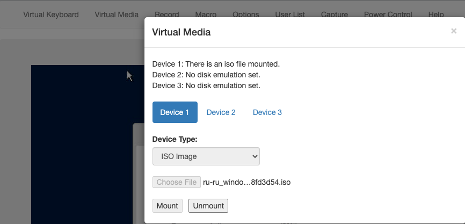465x224 pixels.
Task: Click the Virtual Media dialog title
Action: 181,32
